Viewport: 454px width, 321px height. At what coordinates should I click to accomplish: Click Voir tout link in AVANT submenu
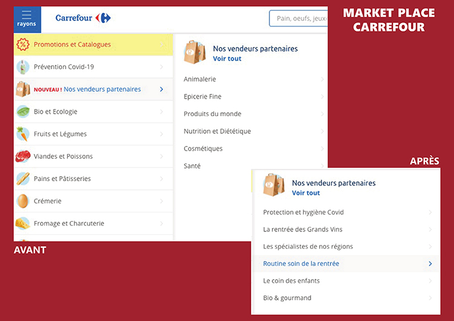[227, 59]
